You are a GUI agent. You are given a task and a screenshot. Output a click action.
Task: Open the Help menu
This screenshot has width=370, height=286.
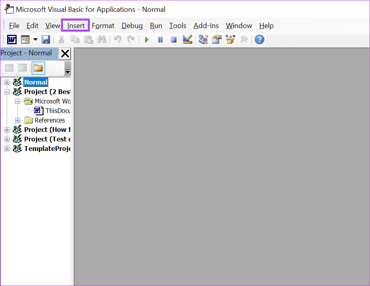[x=266, y=26]
